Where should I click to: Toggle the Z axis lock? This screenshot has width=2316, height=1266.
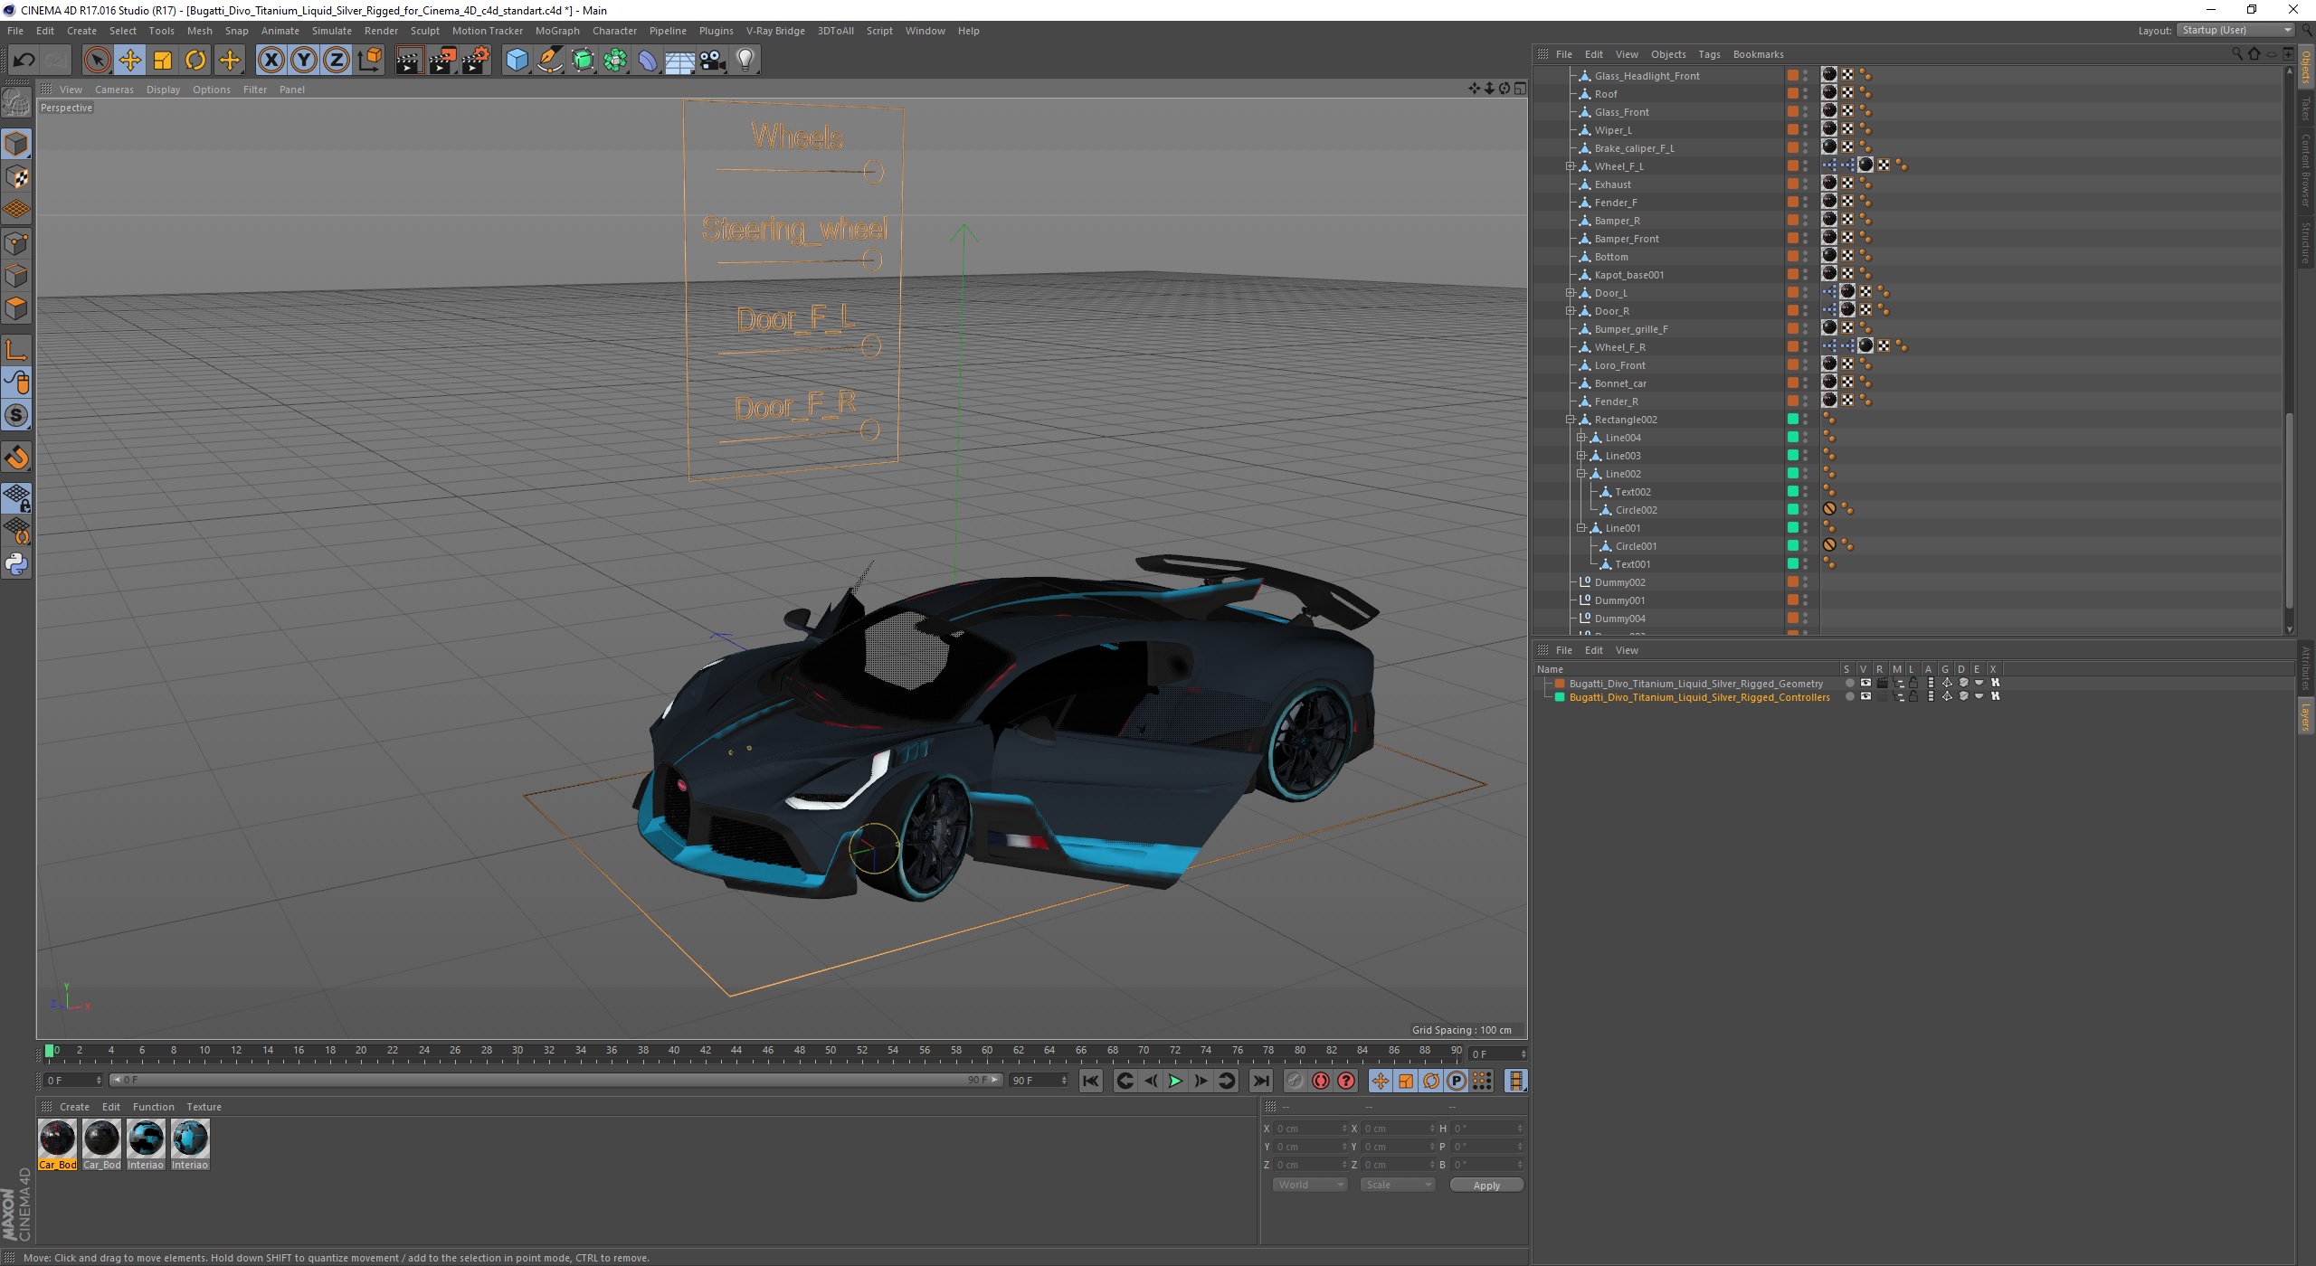pyautogui.click(x=337, y=61)
